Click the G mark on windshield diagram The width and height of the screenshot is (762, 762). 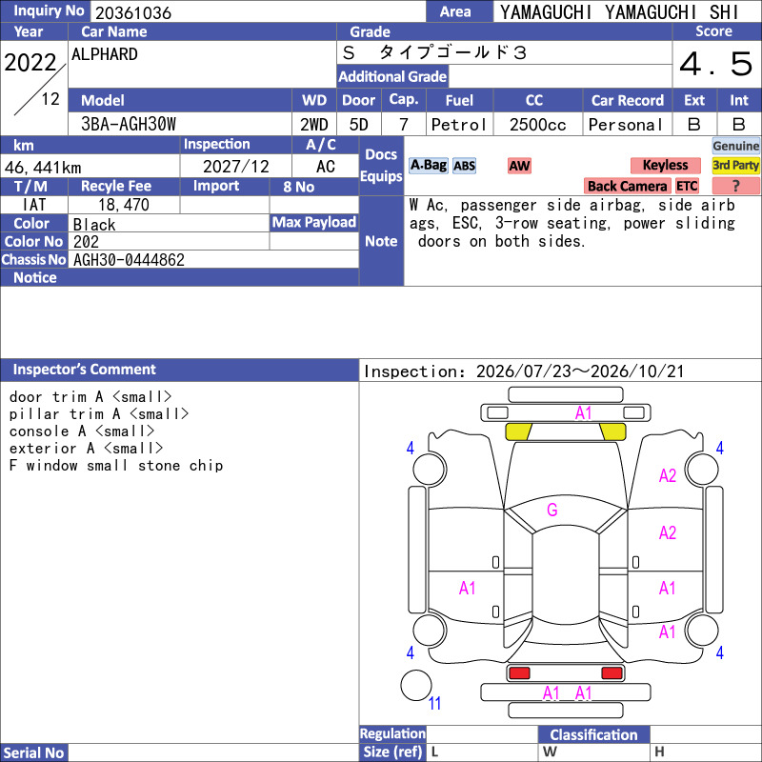click(552, 510)
